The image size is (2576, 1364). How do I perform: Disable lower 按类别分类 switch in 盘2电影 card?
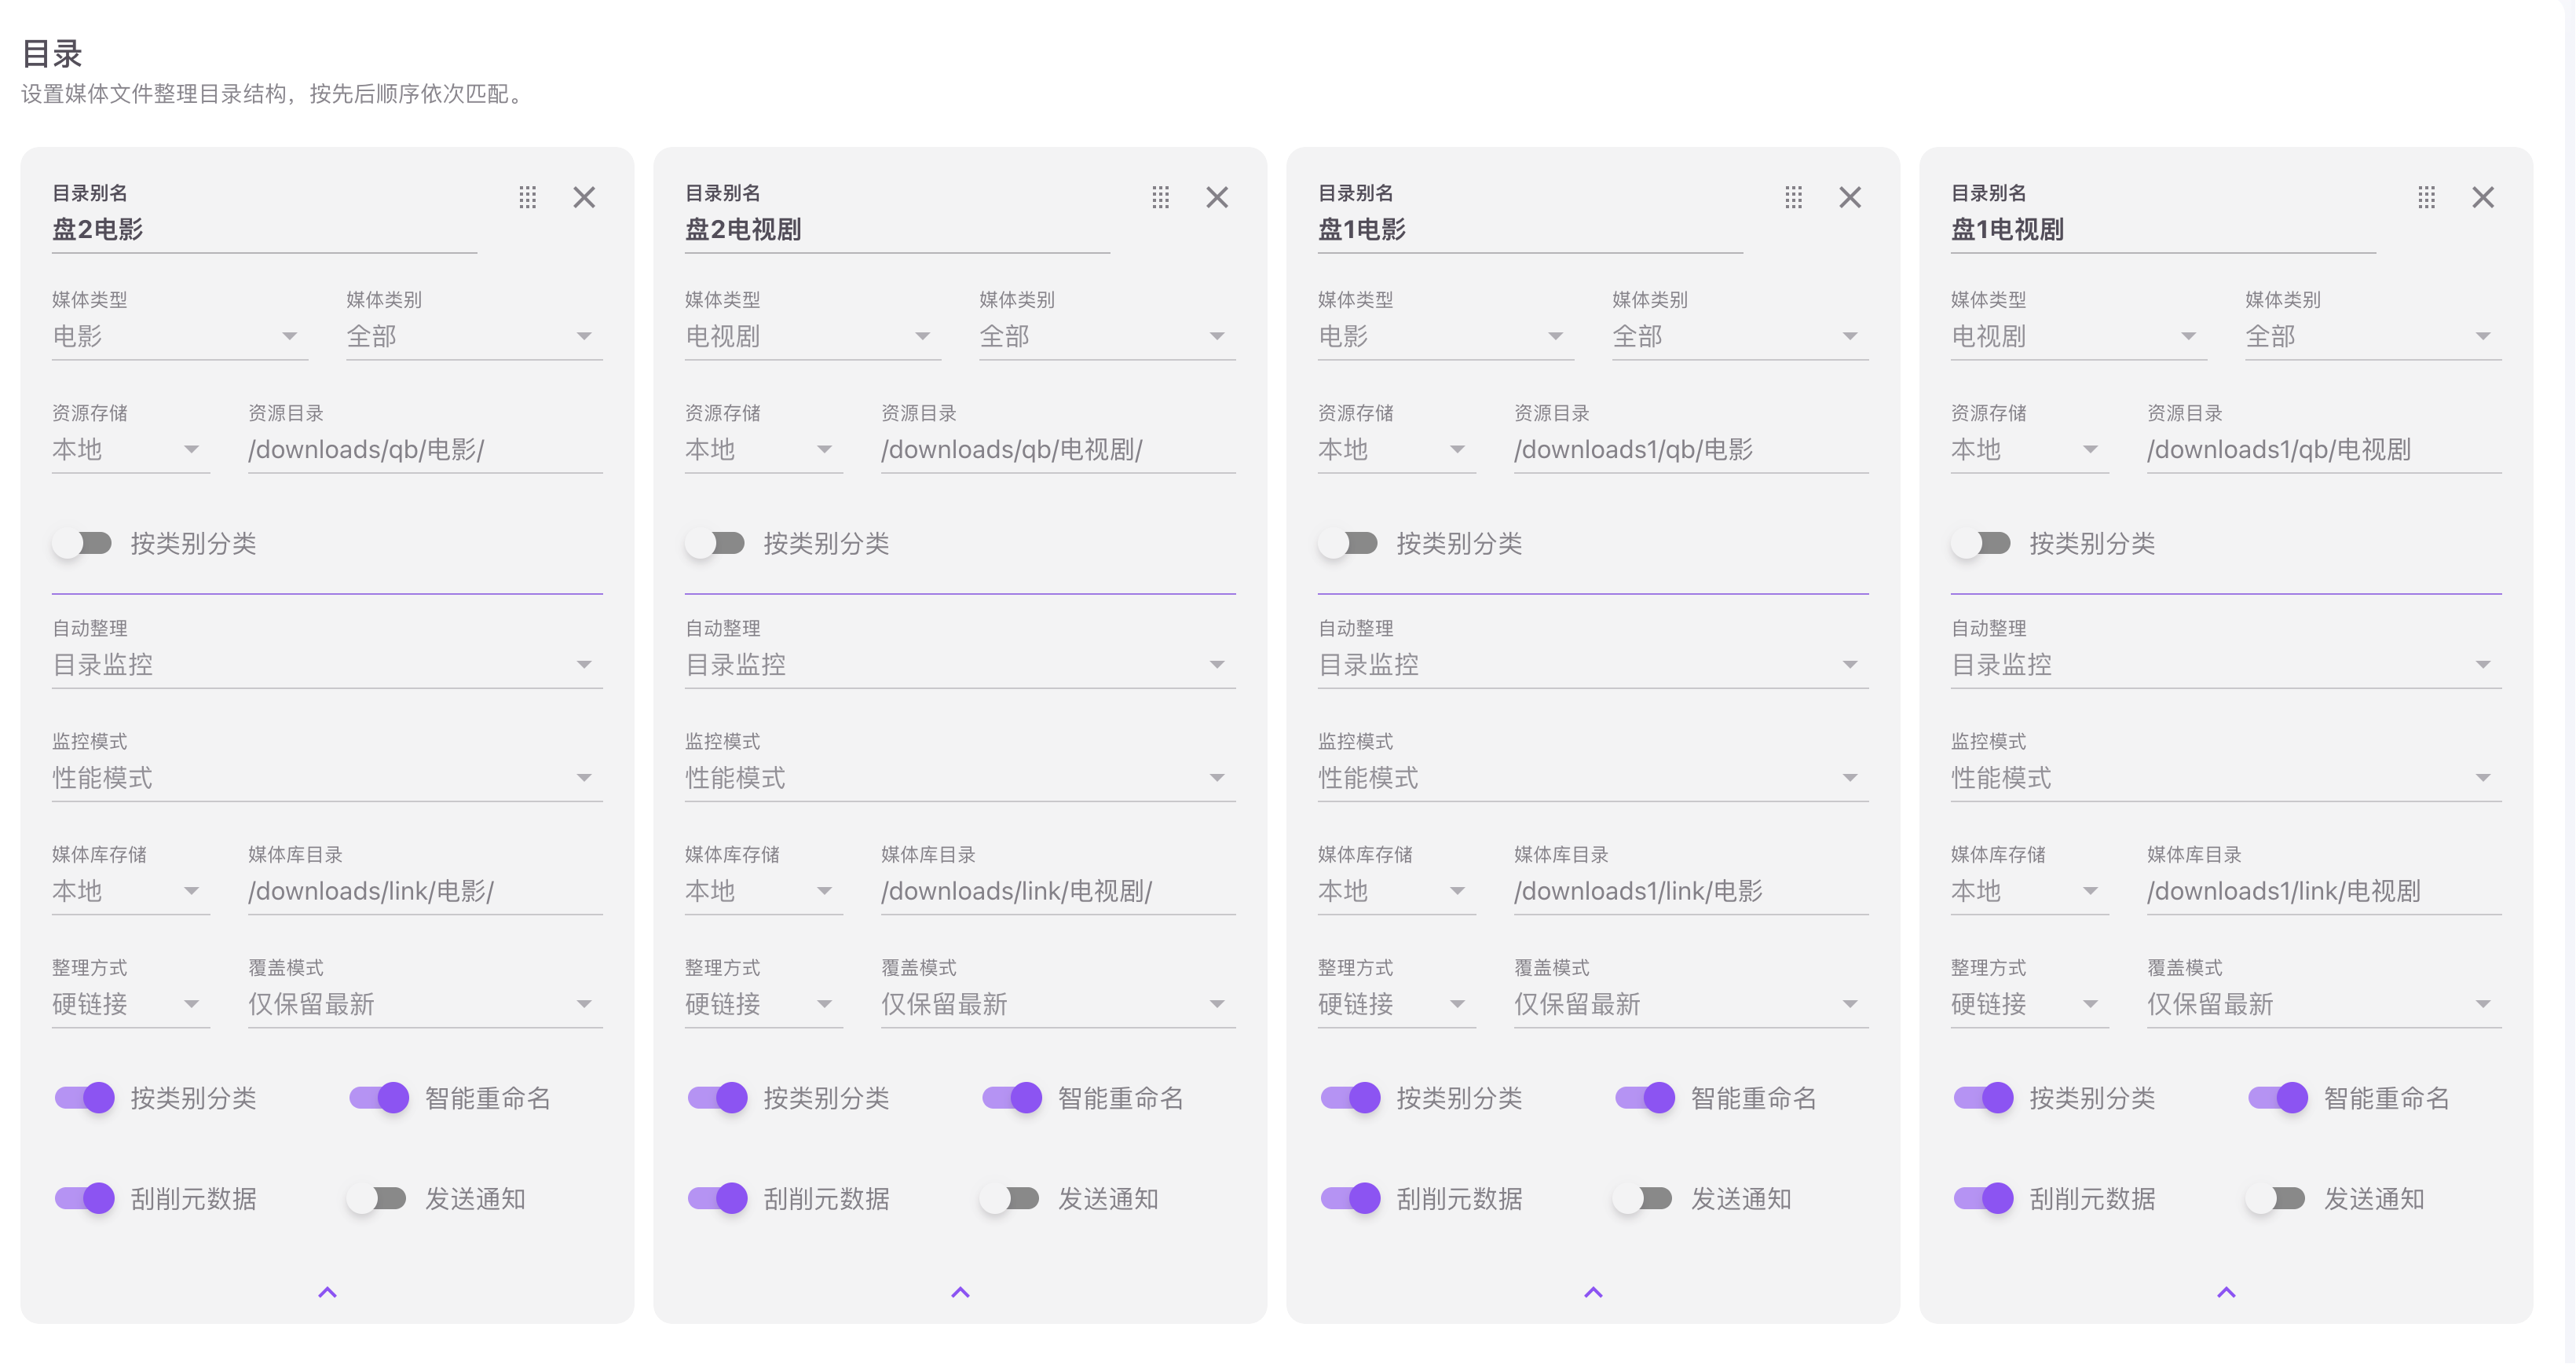[x=85, y=1098]
